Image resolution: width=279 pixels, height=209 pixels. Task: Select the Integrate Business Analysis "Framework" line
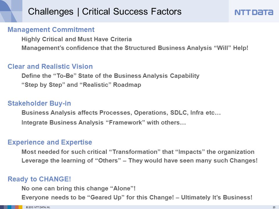click(104, 122)
